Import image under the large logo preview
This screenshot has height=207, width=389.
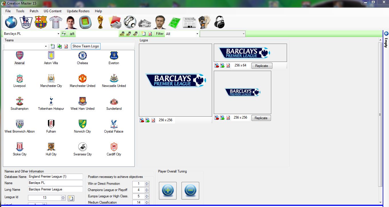click(x=142, y=120)
